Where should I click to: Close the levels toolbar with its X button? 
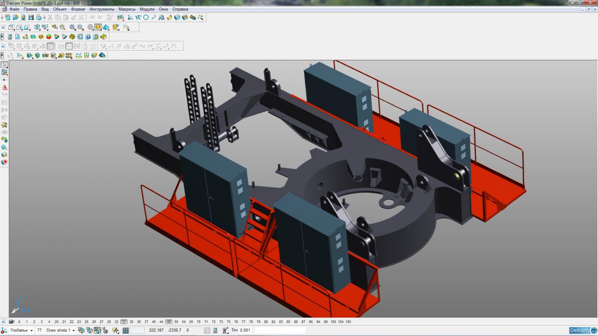click(3, 322)
